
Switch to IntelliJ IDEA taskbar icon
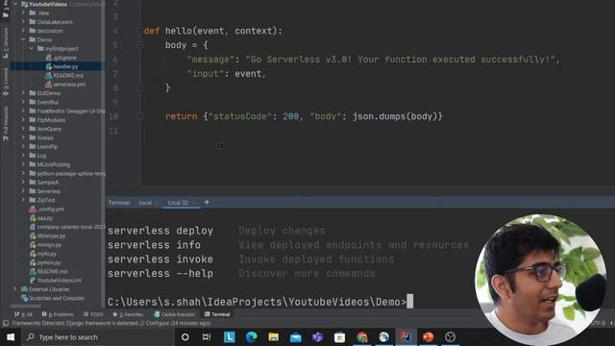406,337
